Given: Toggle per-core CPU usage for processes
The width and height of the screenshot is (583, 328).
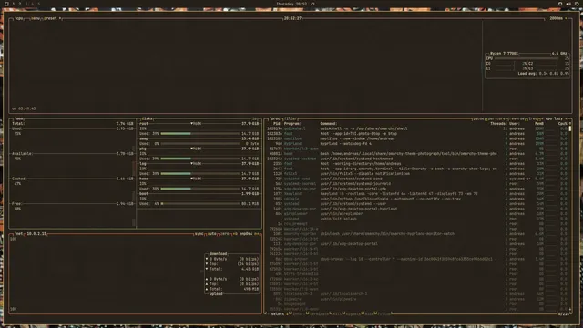Looking at the screenshot, I should (496, 118).
